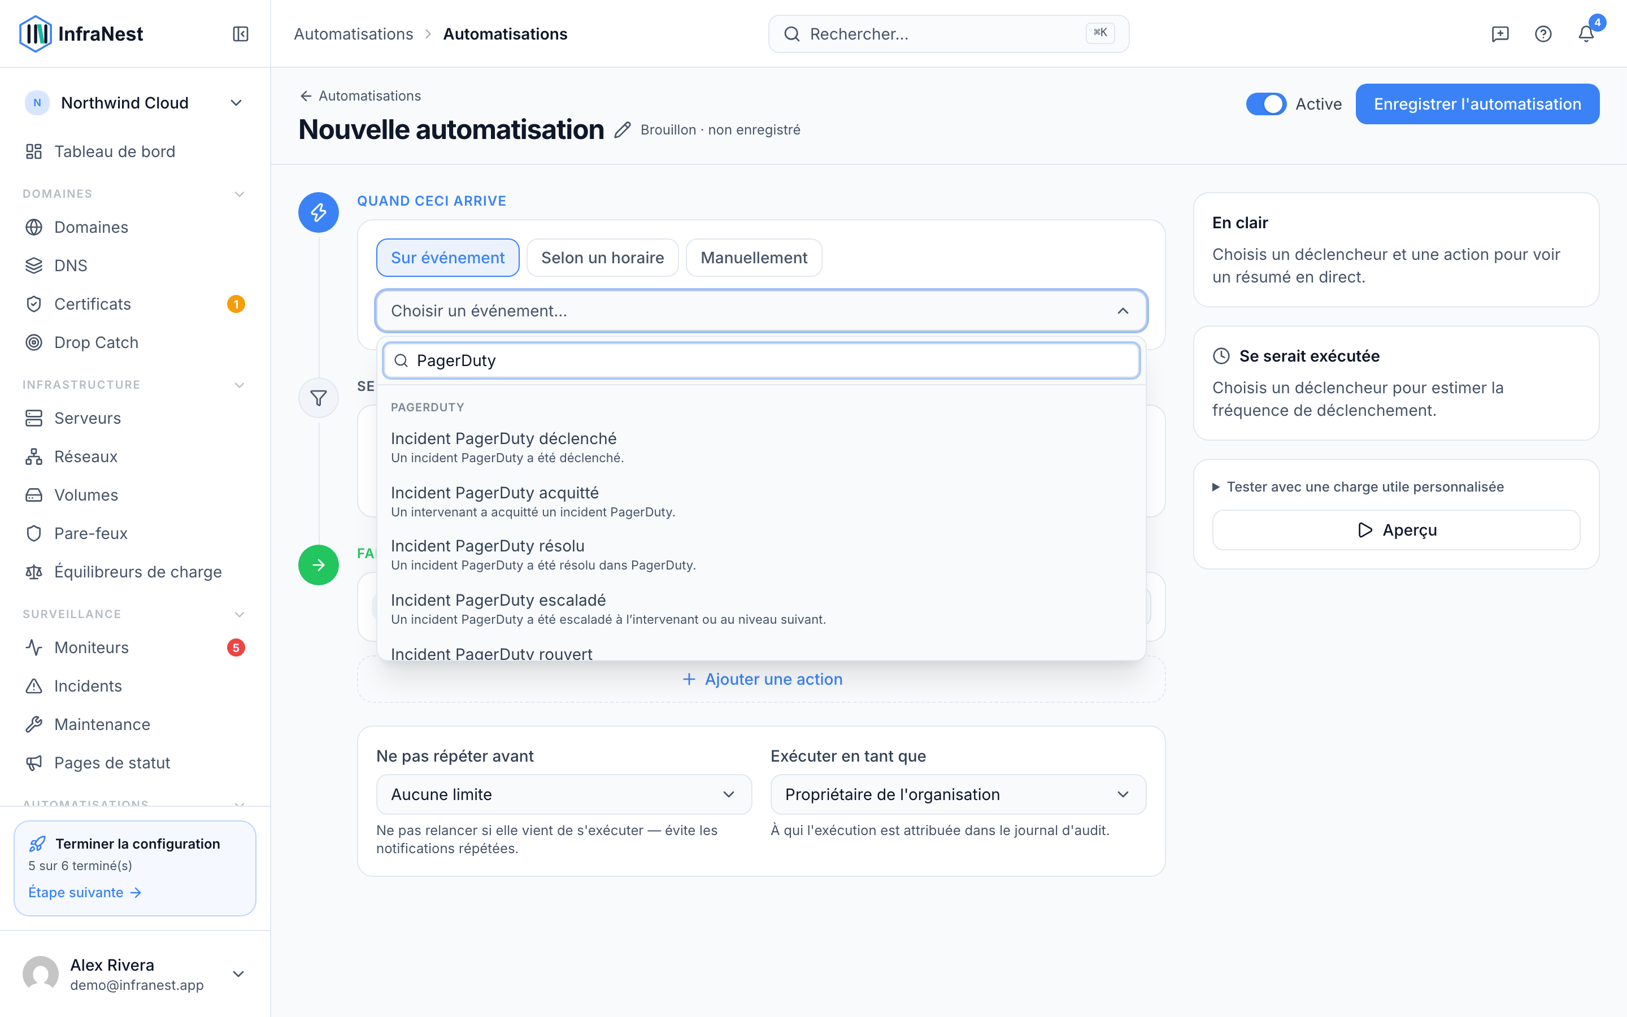Collapse the sidebar panel icon
The width and height of the screenshot is (1627, 1017).
pyautogui.click(x=241, y=34)
